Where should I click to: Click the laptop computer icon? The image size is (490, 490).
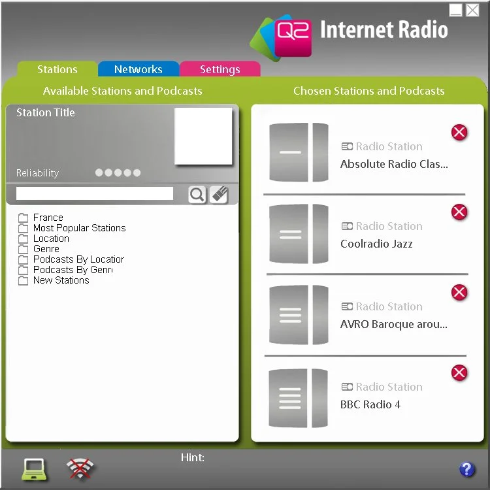(x=34, y=469)
